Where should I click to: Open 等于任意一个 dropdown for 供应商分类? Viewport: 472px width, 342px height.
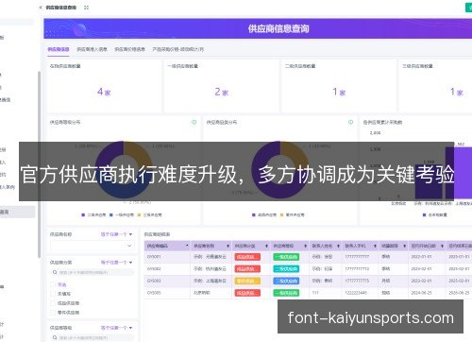tap(116, 263)
